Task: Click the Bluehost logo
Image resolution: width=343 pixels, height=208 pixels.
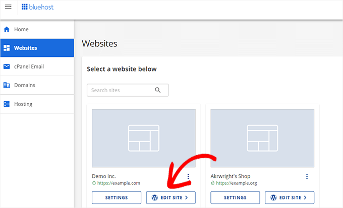Action: [37, 7]
